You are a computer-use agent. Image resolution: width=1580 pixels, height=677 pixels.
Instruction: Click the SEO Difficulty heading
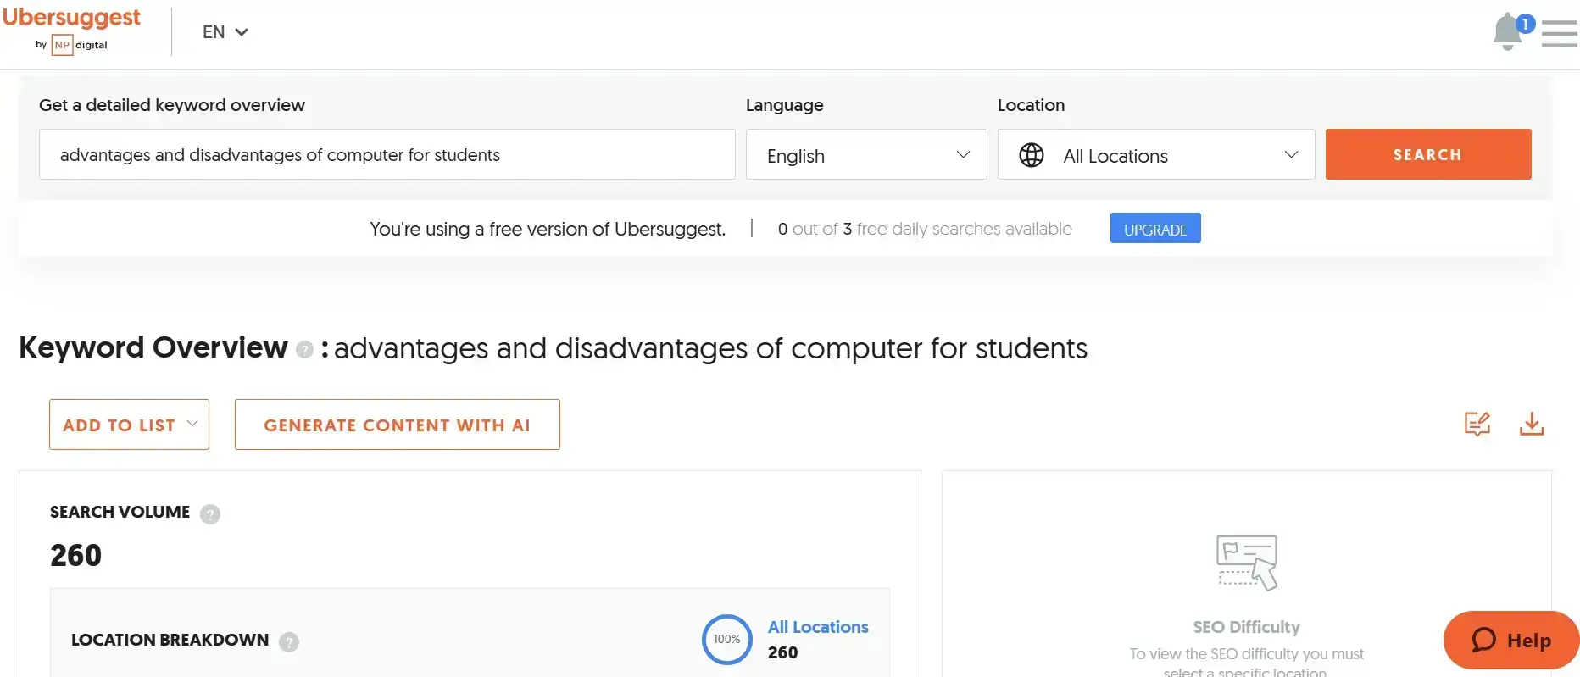pos(1246,627)
